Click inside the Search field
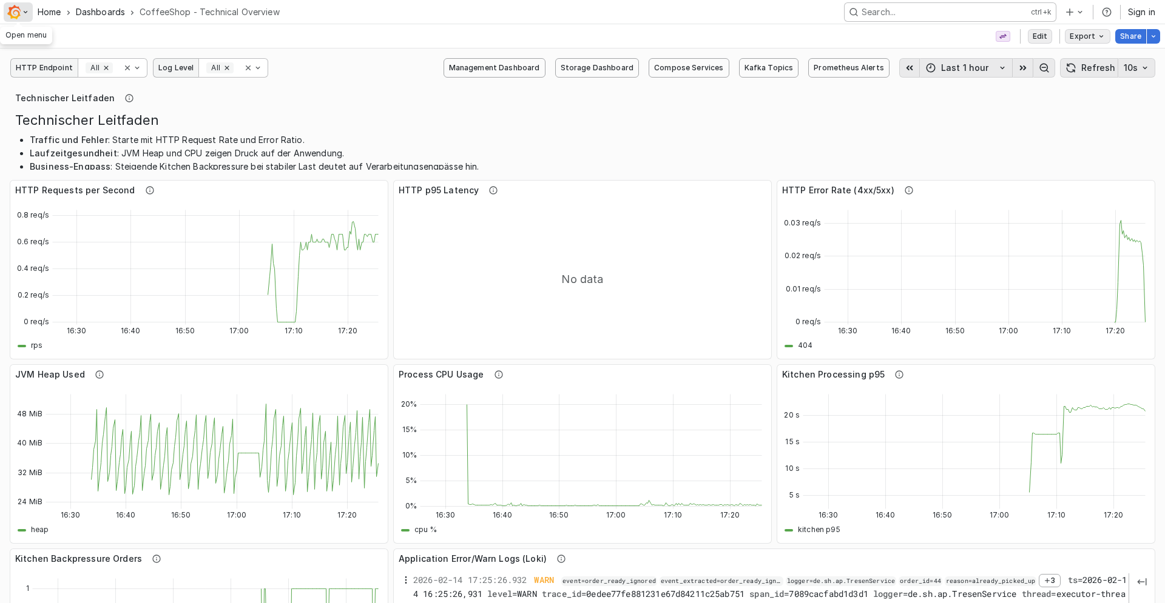This screenshot has height=603, width=1165. pyautogui.click(x=940, y=12)
